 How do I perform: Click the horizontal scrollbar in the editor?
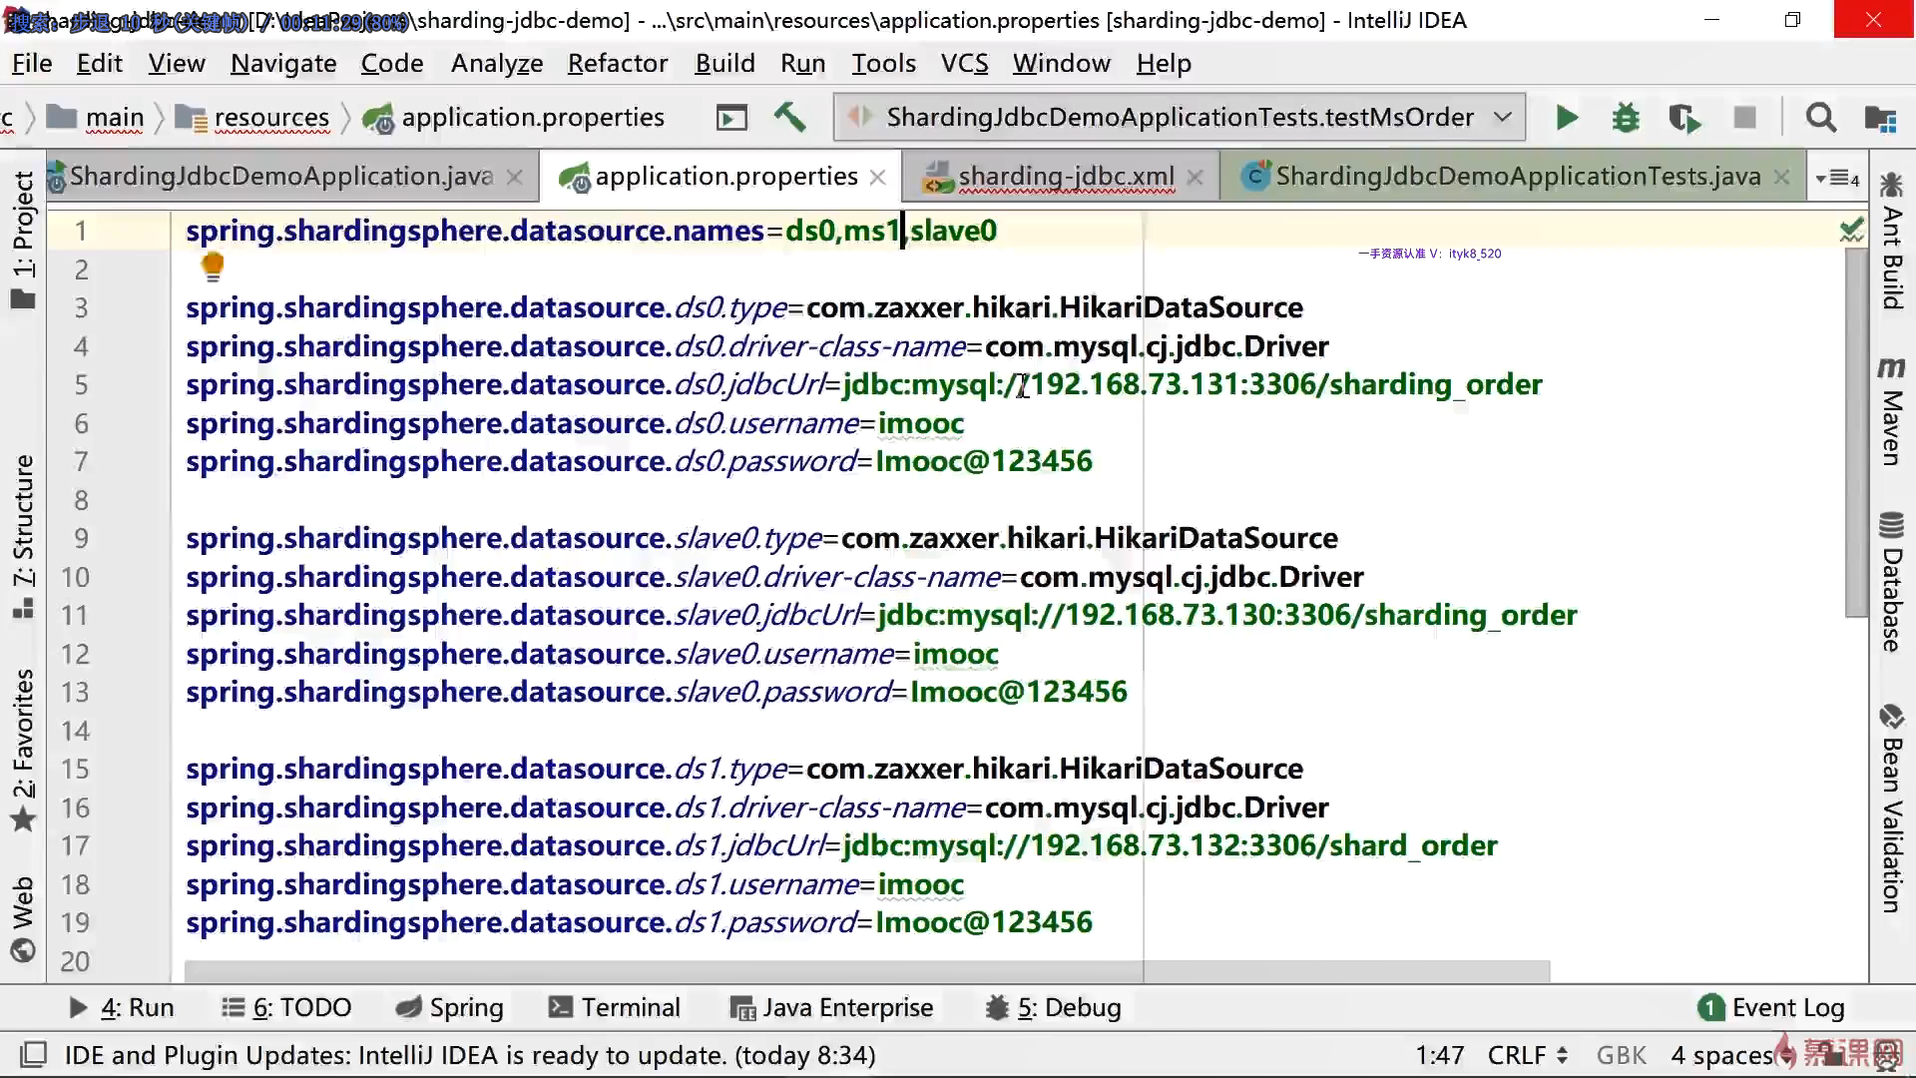tap(866, 970)
